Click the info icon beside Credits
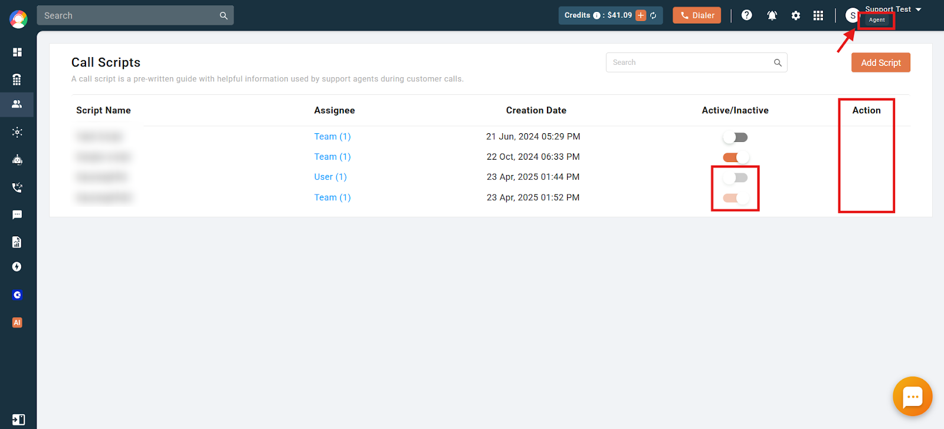944x429 pixels. pos(596,15)
